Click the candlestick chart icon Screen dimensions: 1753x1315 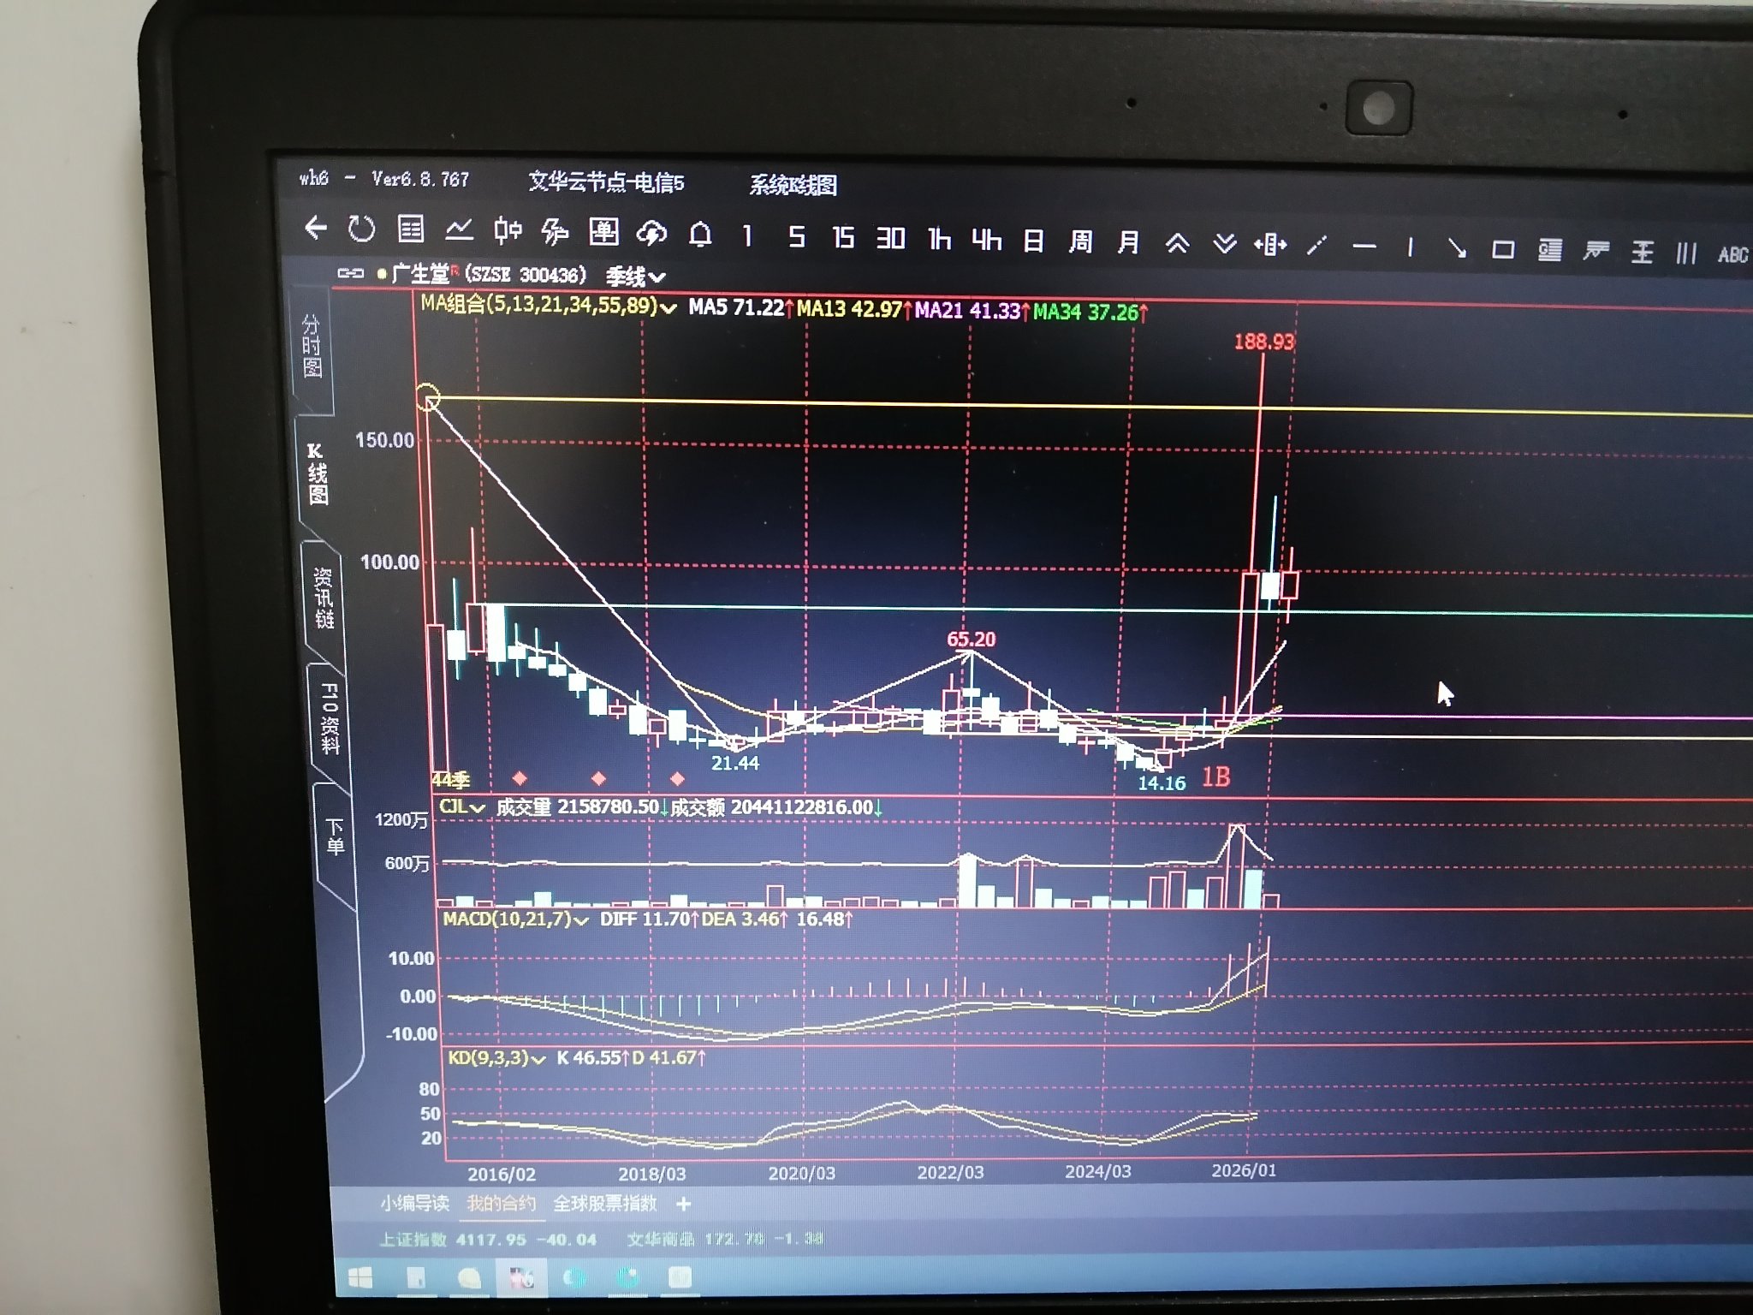click(508, 230)
